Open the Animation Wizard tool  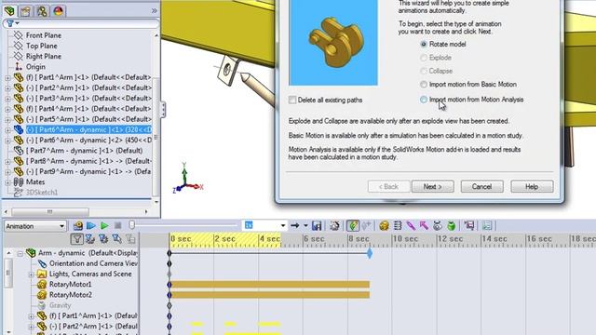click(334, 225)
